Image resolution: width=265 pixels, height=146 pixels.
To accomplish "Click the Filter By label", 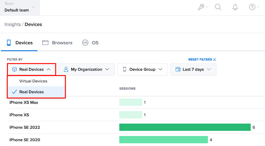I will coord(15,60).
